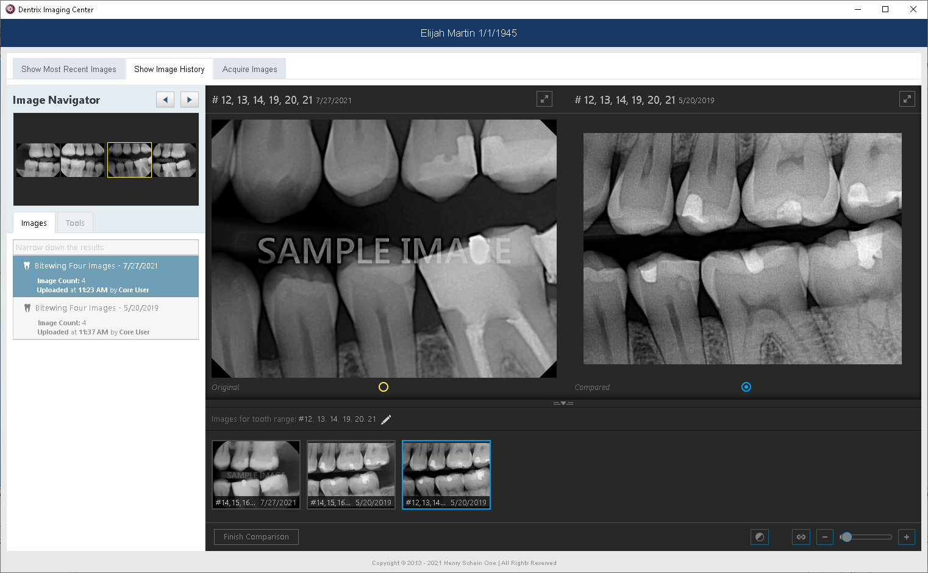Select the #14,15,16 5/20/2019 thumbnail
The height and width of the screenshot is (573, 928).
[x=351, y=475]
